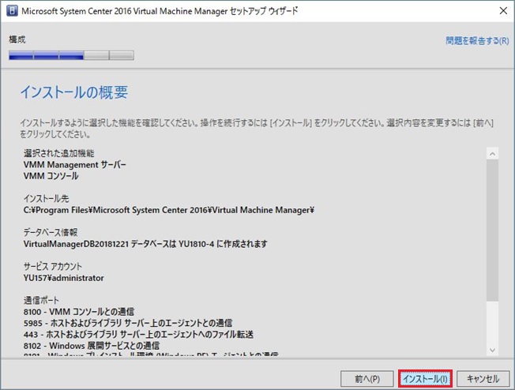Viewport: 515px width, 390px height.
Task: Click the summary scrollbar down arrow
Action: [x=492, y=349]
